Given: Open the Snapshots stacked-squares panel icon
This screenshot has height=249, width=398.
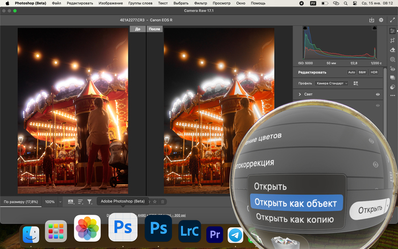Looking at the screenshot, I should (392, 78).
